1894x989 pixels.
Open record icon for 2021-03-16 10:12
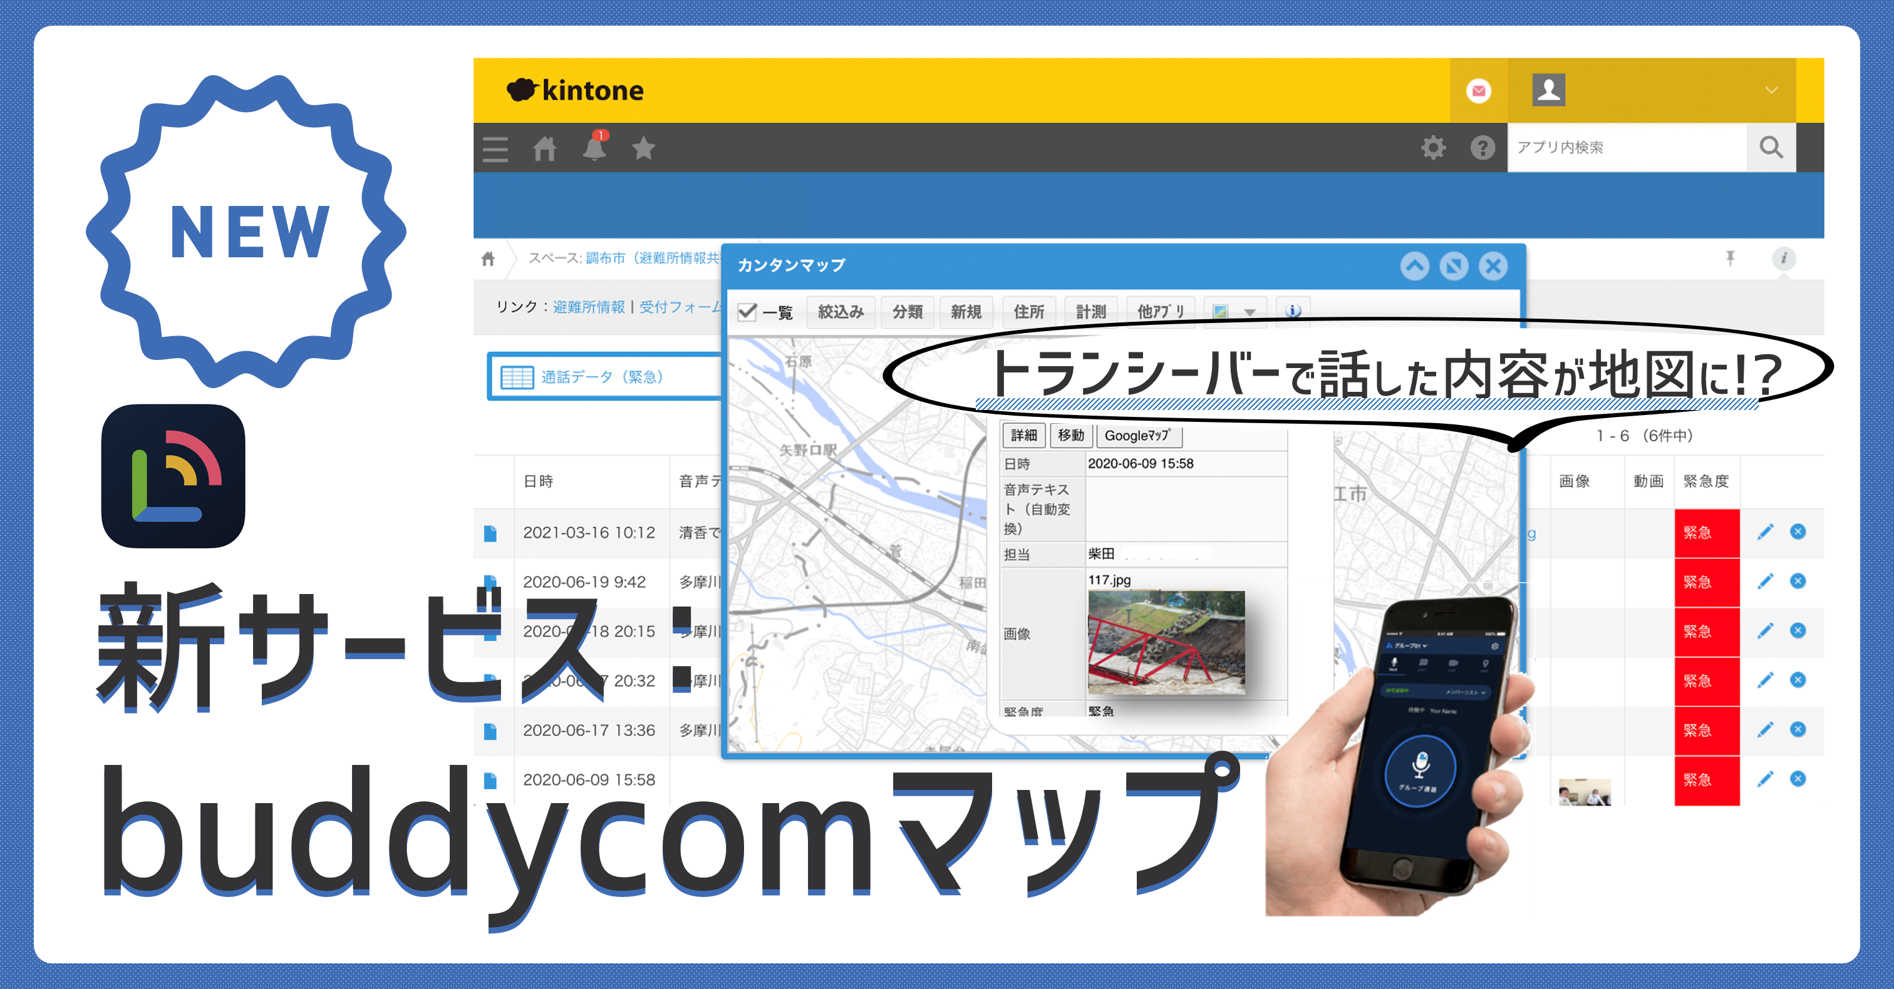coord(490,533)
